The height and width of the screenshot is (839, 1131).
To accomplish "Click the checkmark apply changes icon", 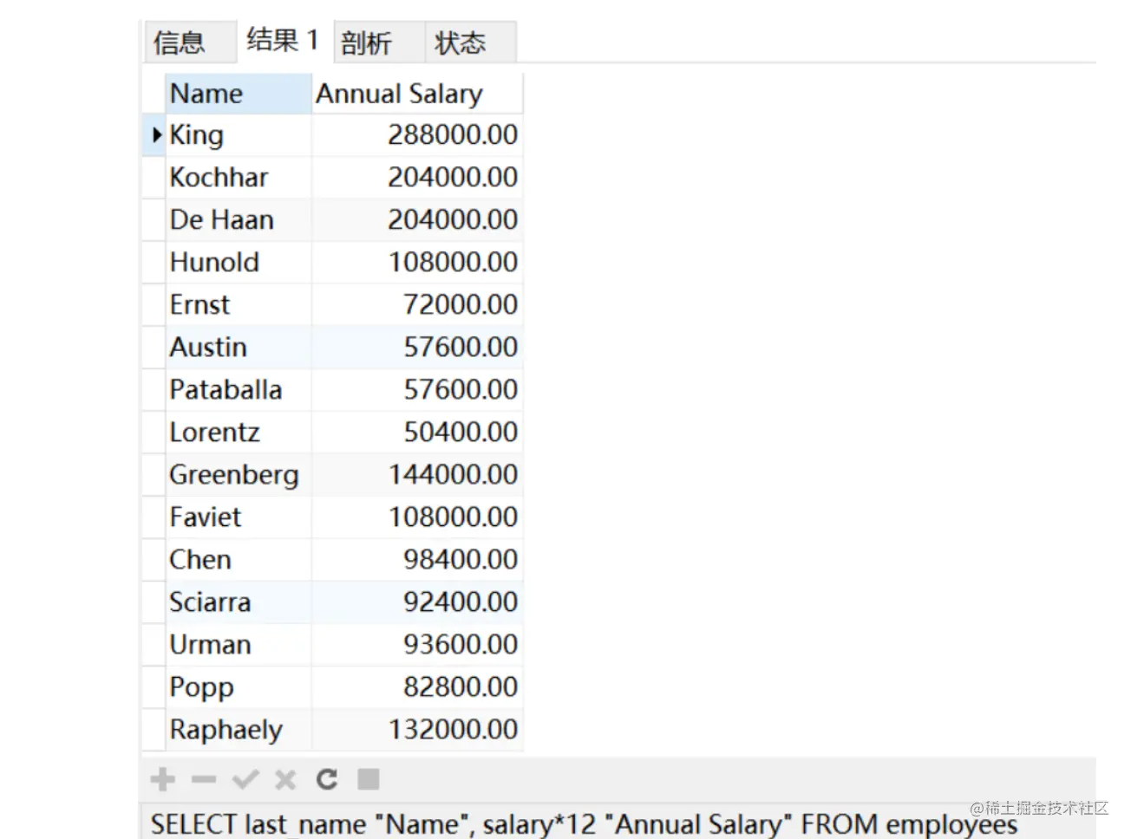I will click(245, 779).
